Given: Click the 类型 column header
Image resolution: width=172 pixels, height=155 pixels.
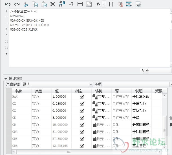Looking at the screenshot, I should coord(41,91).
